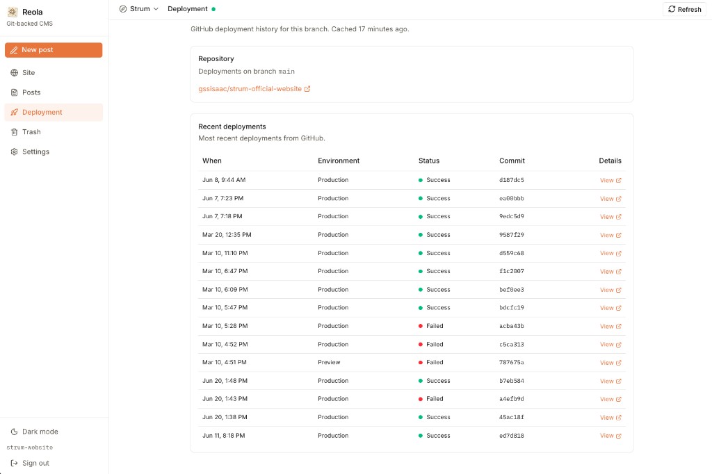Click the 'Deployment' breadcrumb title
The width and height of the screenshot is (712, 474).
(188, 9)
